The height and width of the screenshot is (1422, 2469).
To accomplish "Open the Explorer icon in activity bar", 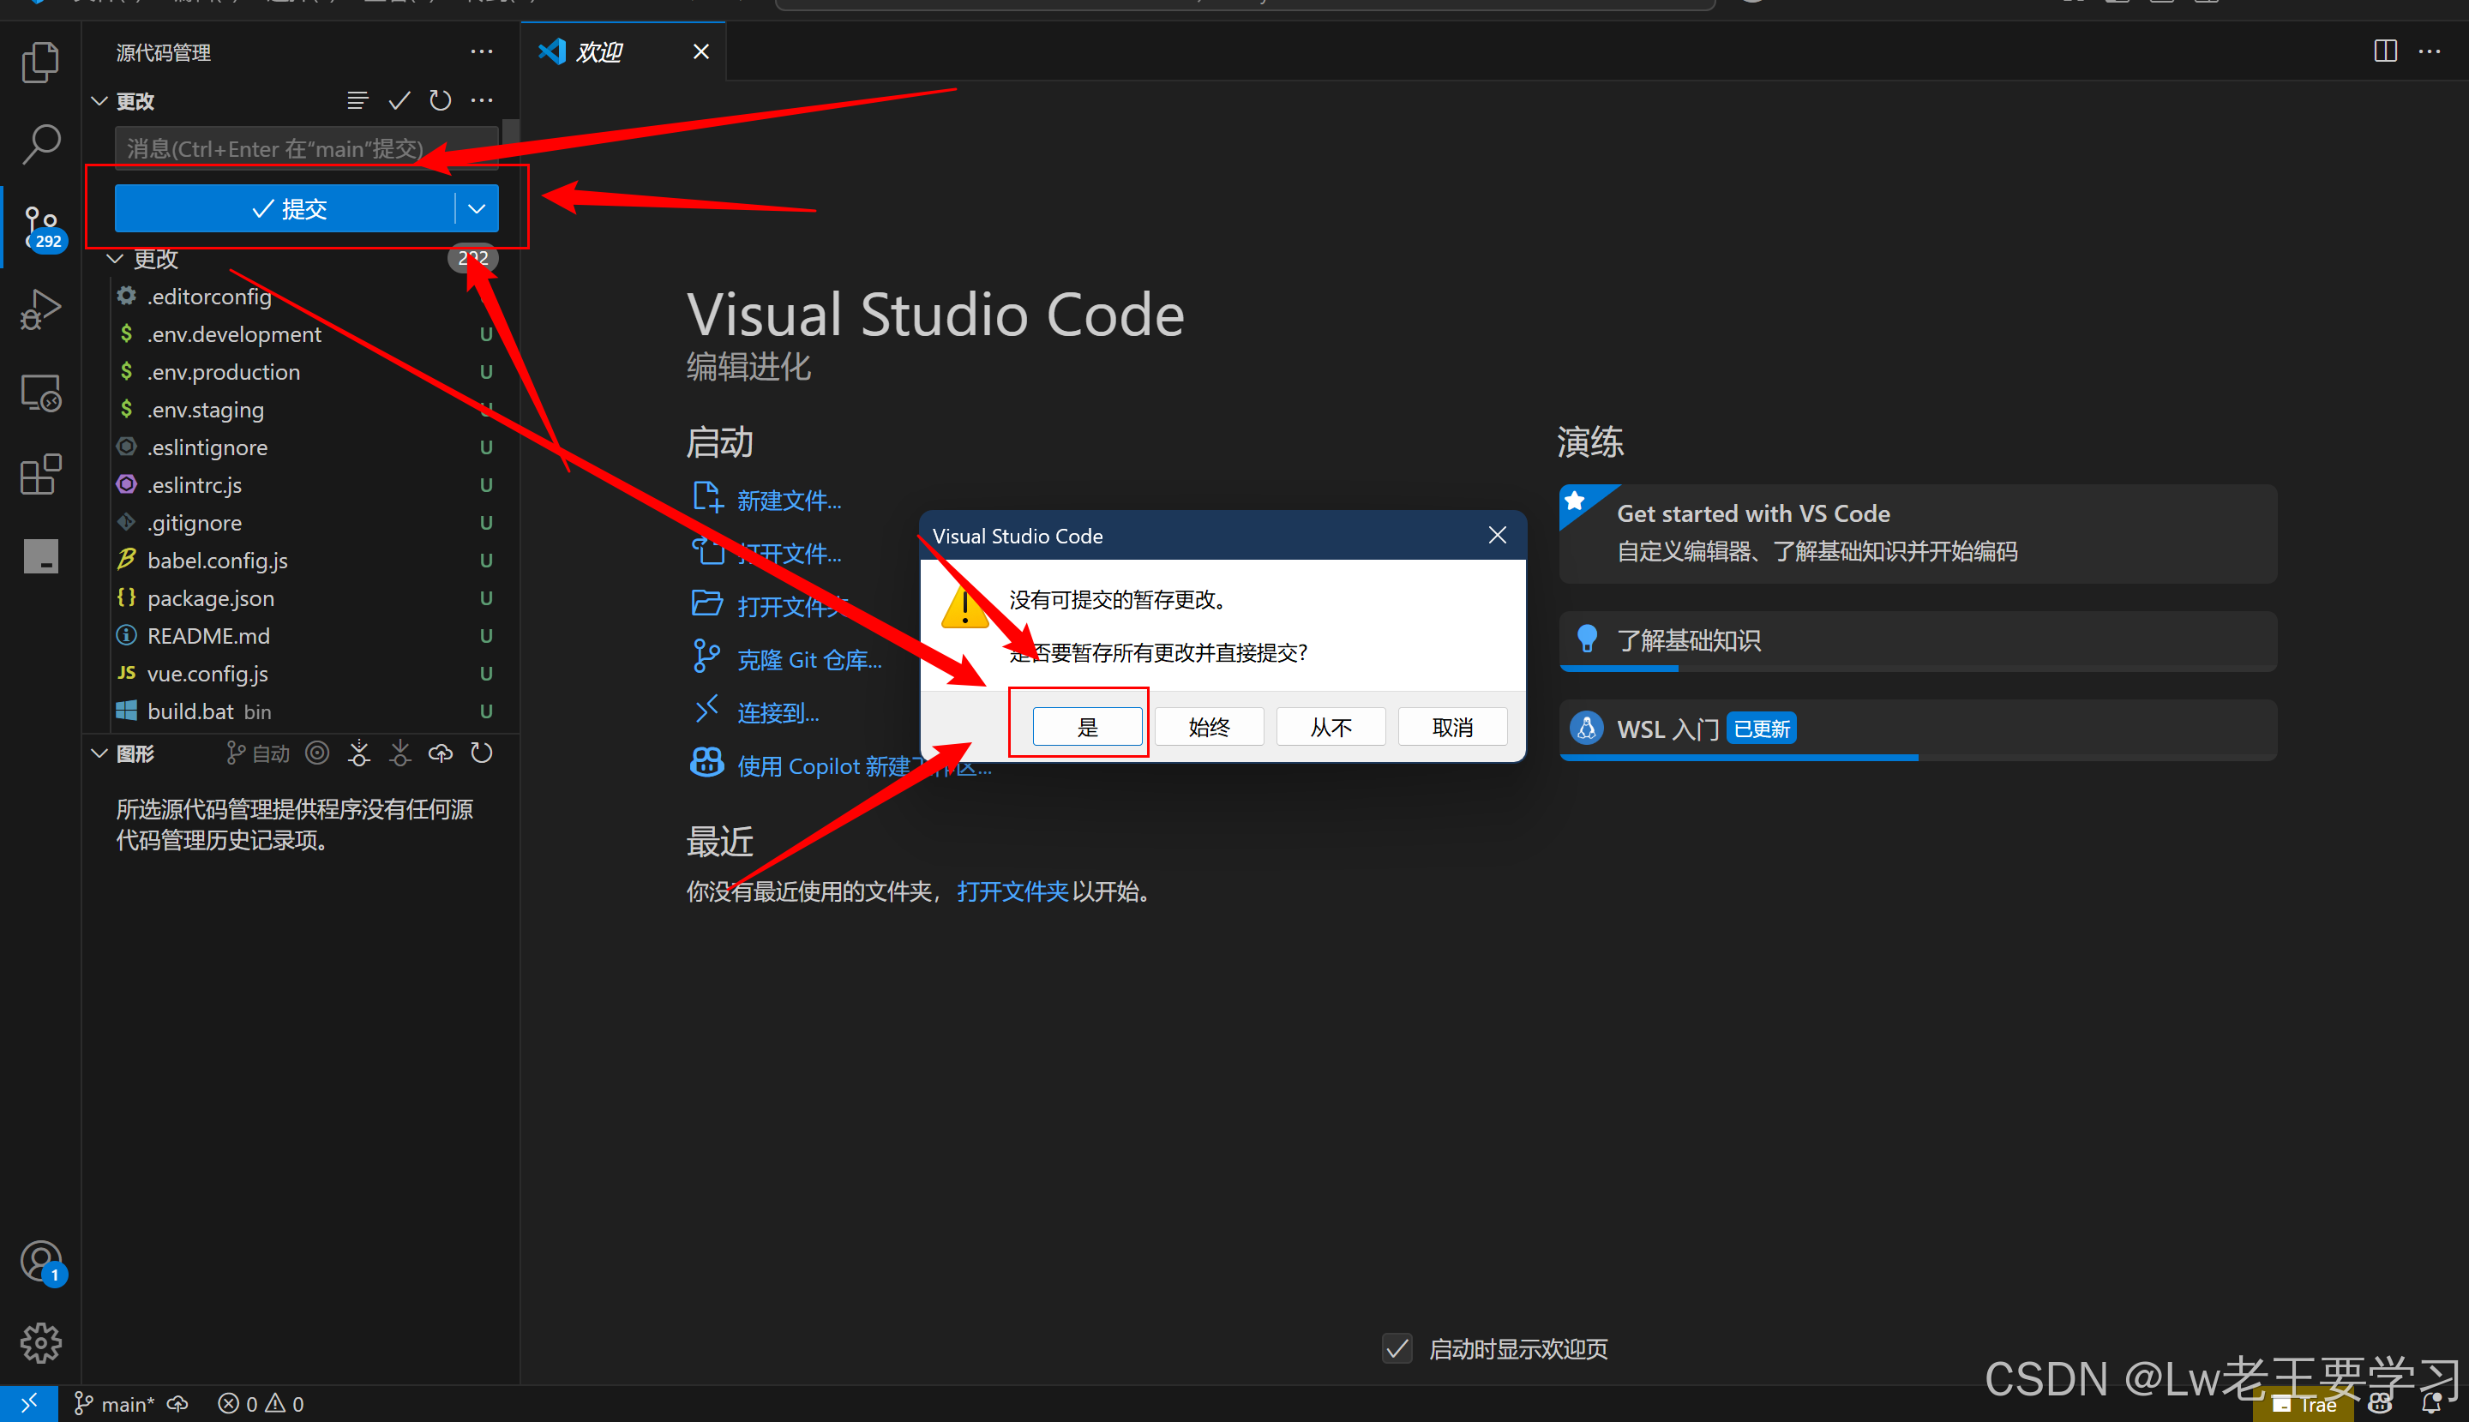I will coord(40,62).
